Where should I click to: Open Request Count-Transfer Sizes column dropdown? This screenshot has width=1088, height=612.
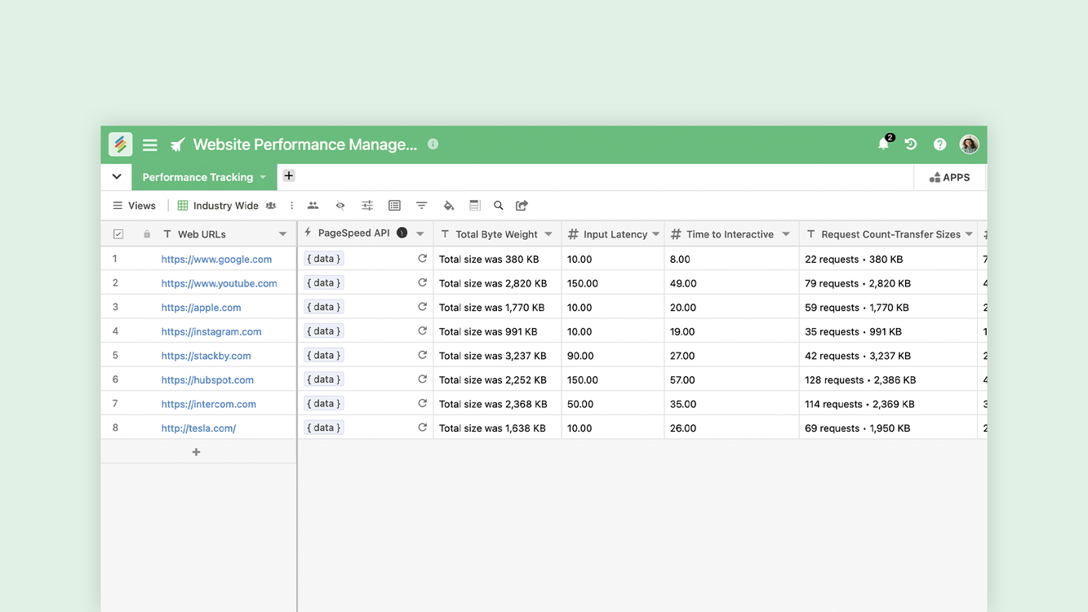[x=969, y=234]
